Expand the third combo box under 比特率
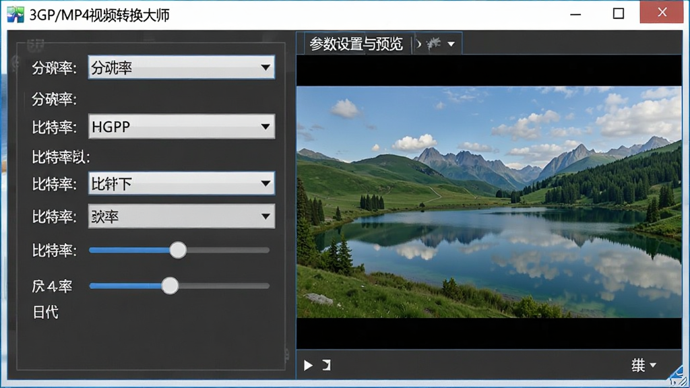The width and height of the screenshot is (690, 388). (x=181, y=183)
